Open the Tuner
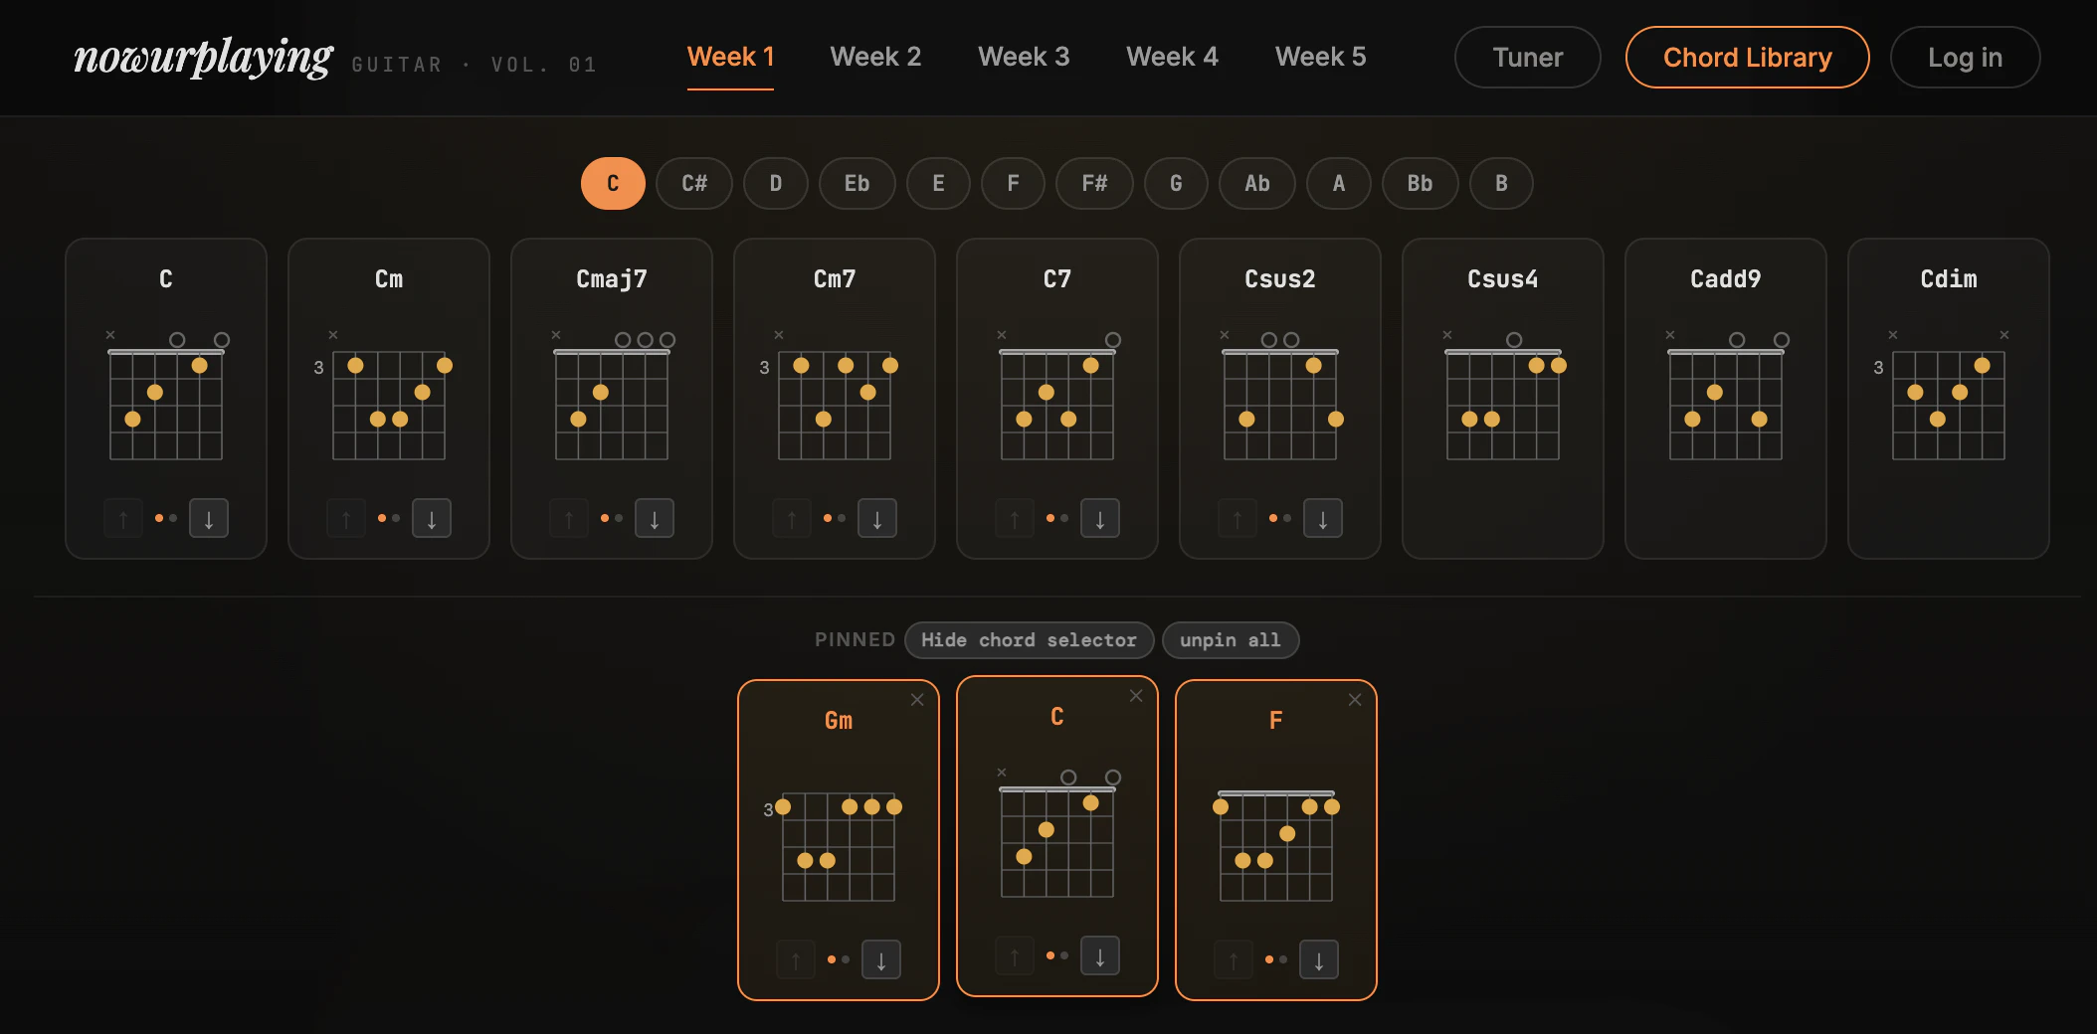2097x1034 pixels. 1527,57
